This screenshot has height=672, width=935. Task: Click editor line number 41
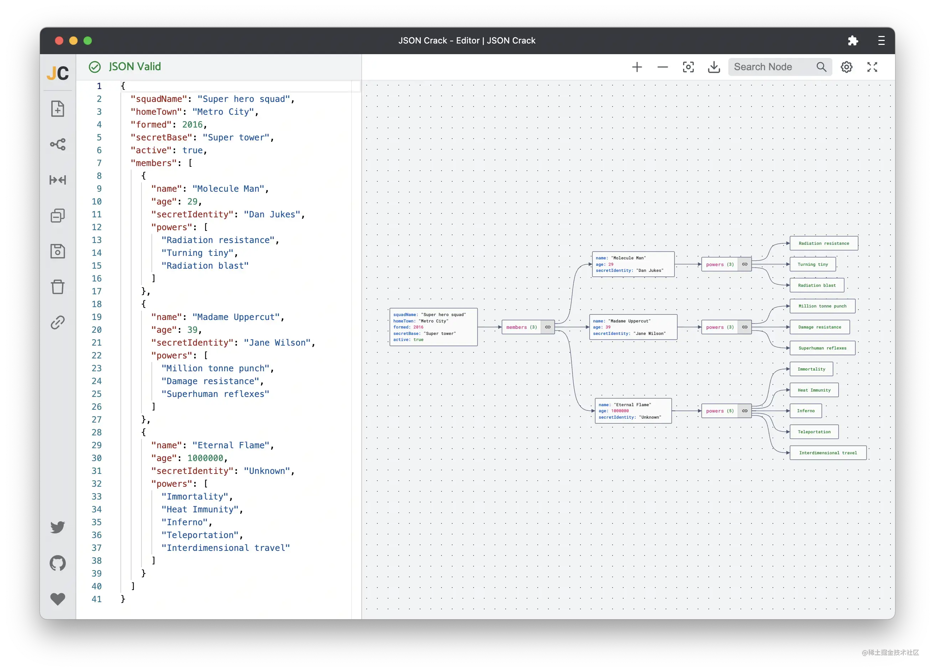tap(97, 599)
